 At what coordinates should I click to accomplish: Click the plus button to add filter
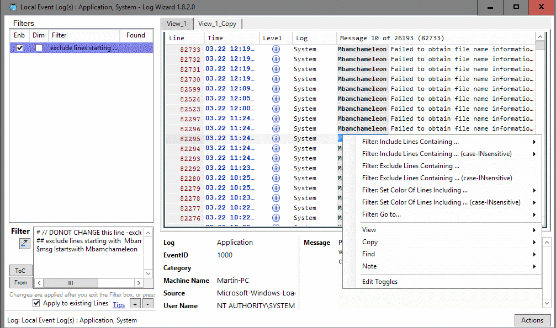(135, 304)
